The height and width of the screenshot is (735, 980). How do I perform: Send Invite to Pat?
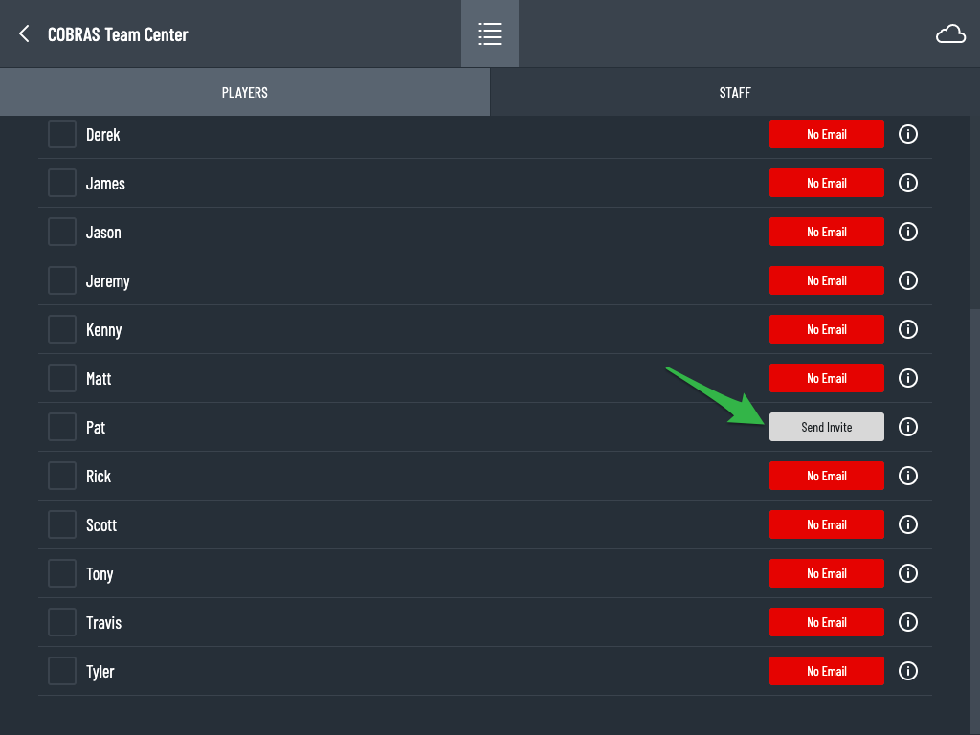coord(826,427)
